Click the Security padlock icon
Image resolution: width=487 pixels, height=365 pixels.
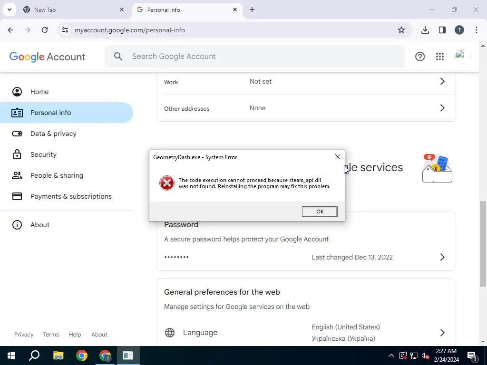pyautogui.click(x=17, y=154)
